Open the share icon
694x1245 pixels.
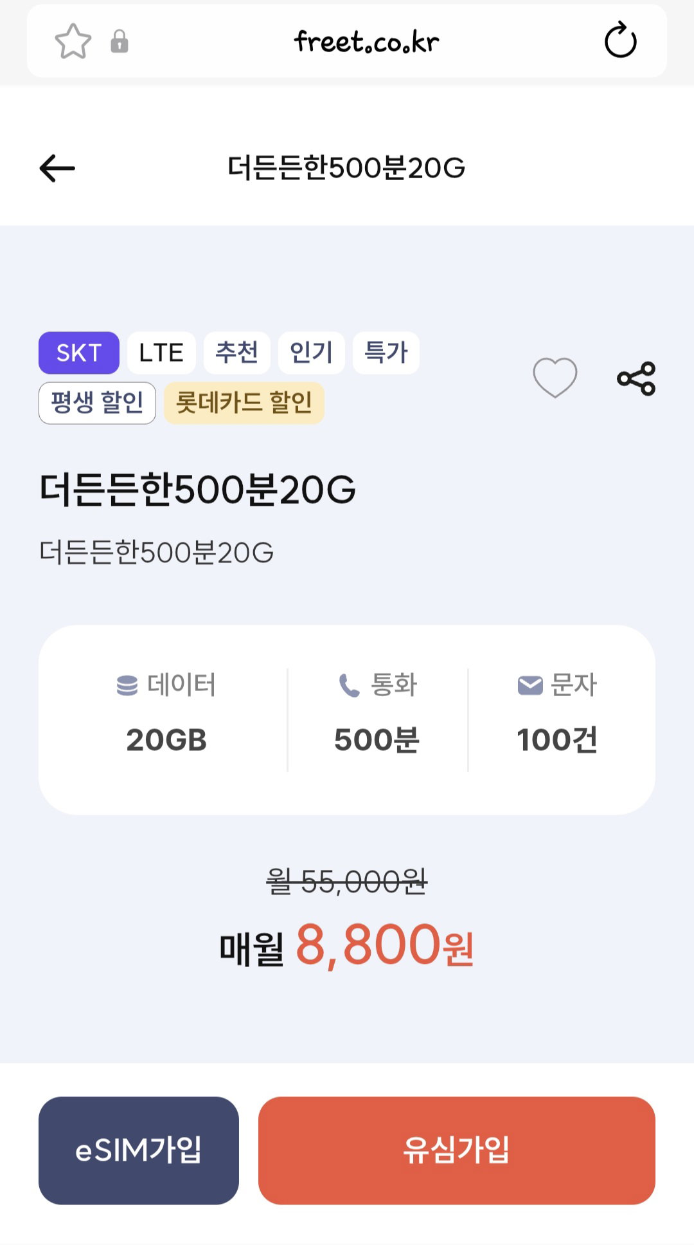point(636,378)
